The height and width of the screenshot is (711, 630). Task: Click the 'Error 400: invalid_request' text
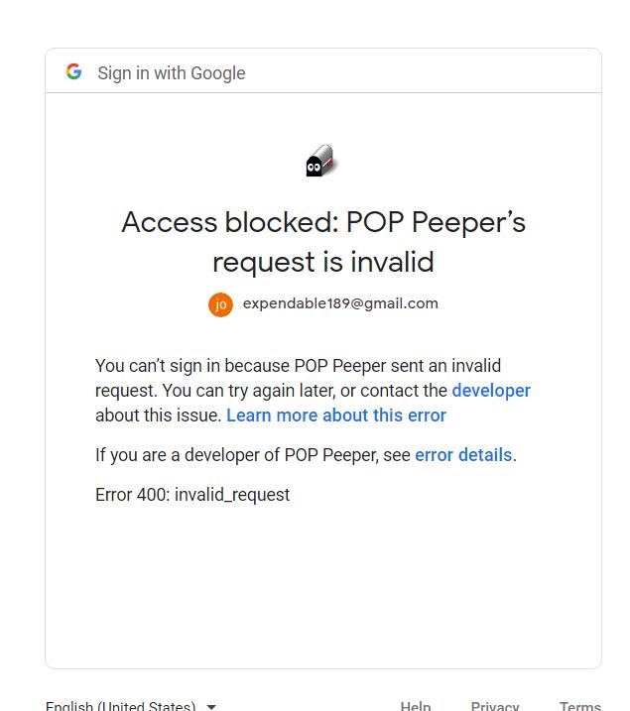click(x=192, y=495)
